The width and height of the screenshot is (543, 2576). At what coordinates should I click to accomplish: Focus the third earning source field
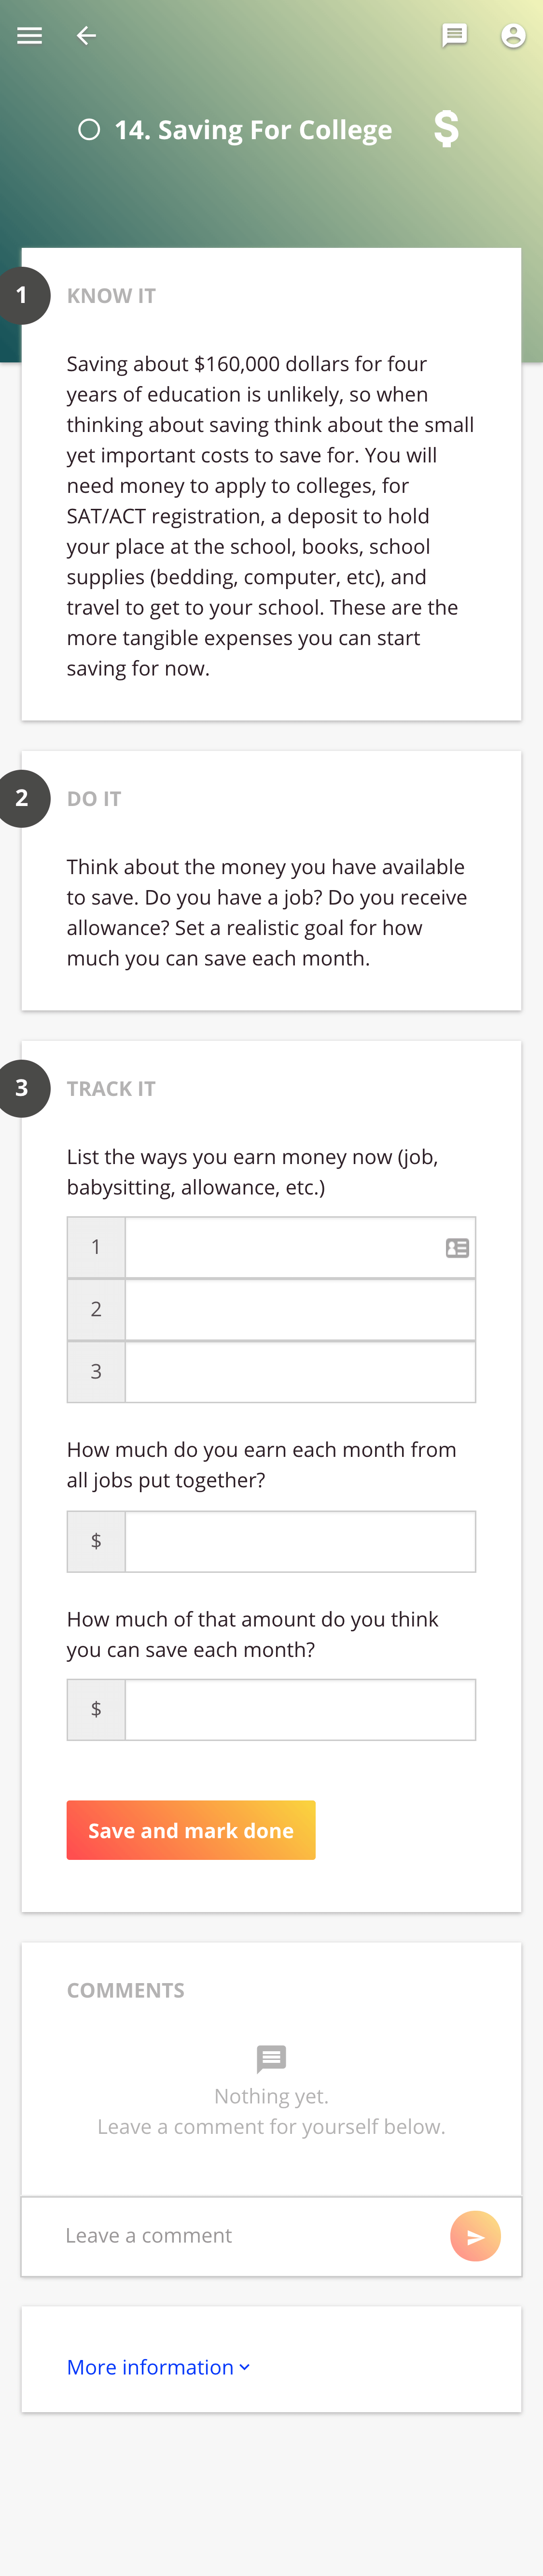(299, 1372)
